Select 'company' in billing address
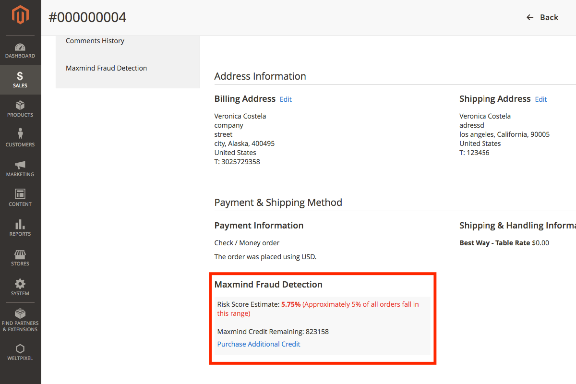This screenshot has height=384, width=576. pyautogui.click(x=229, y=125)
